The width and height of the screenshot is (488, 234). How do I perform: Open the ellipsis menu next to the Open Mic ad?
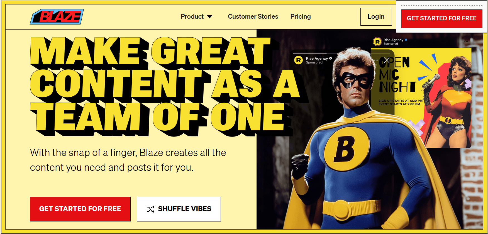coord(376,60)
